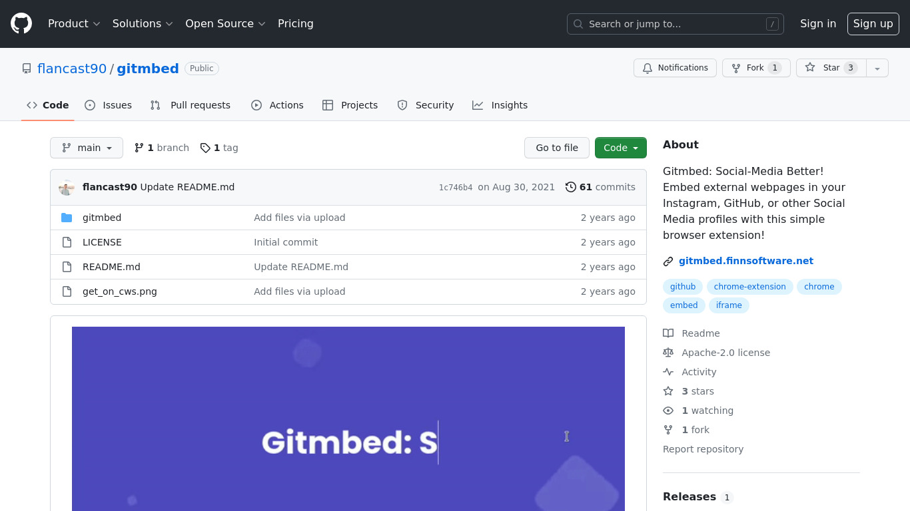910x511 pixels.
Task: Switch to the Security tab
Action: pyautogui.click(x=426, y=105)
